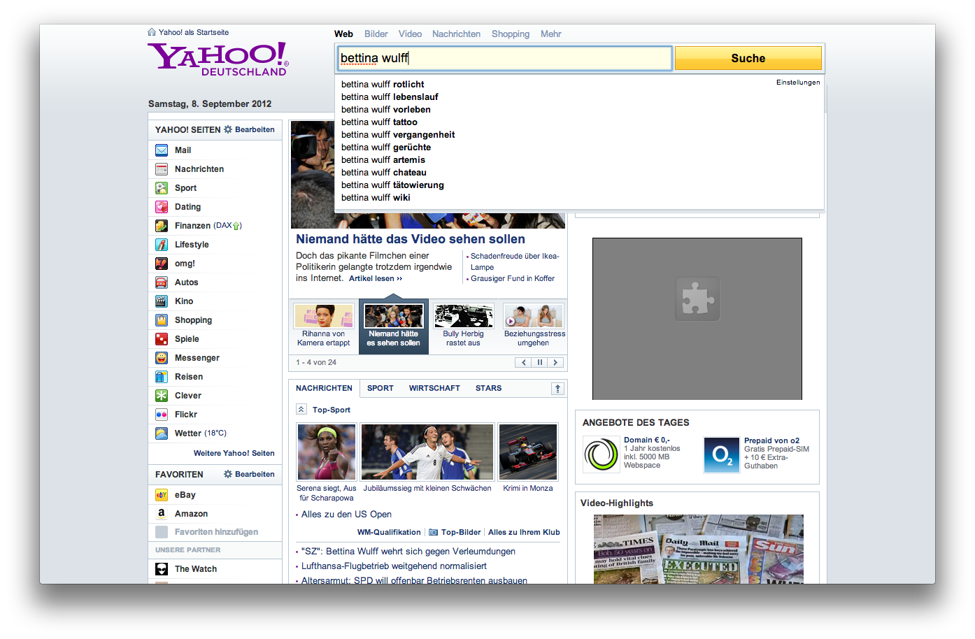Switch to the WIRTSCHAFT news tab
975x639 pixels.
pos(434,389)
